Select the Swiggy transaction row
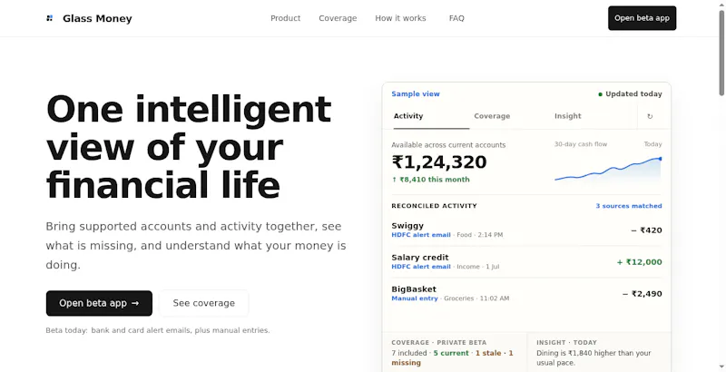The height and width of the screenshot is (372, 726). pos(526,230)
